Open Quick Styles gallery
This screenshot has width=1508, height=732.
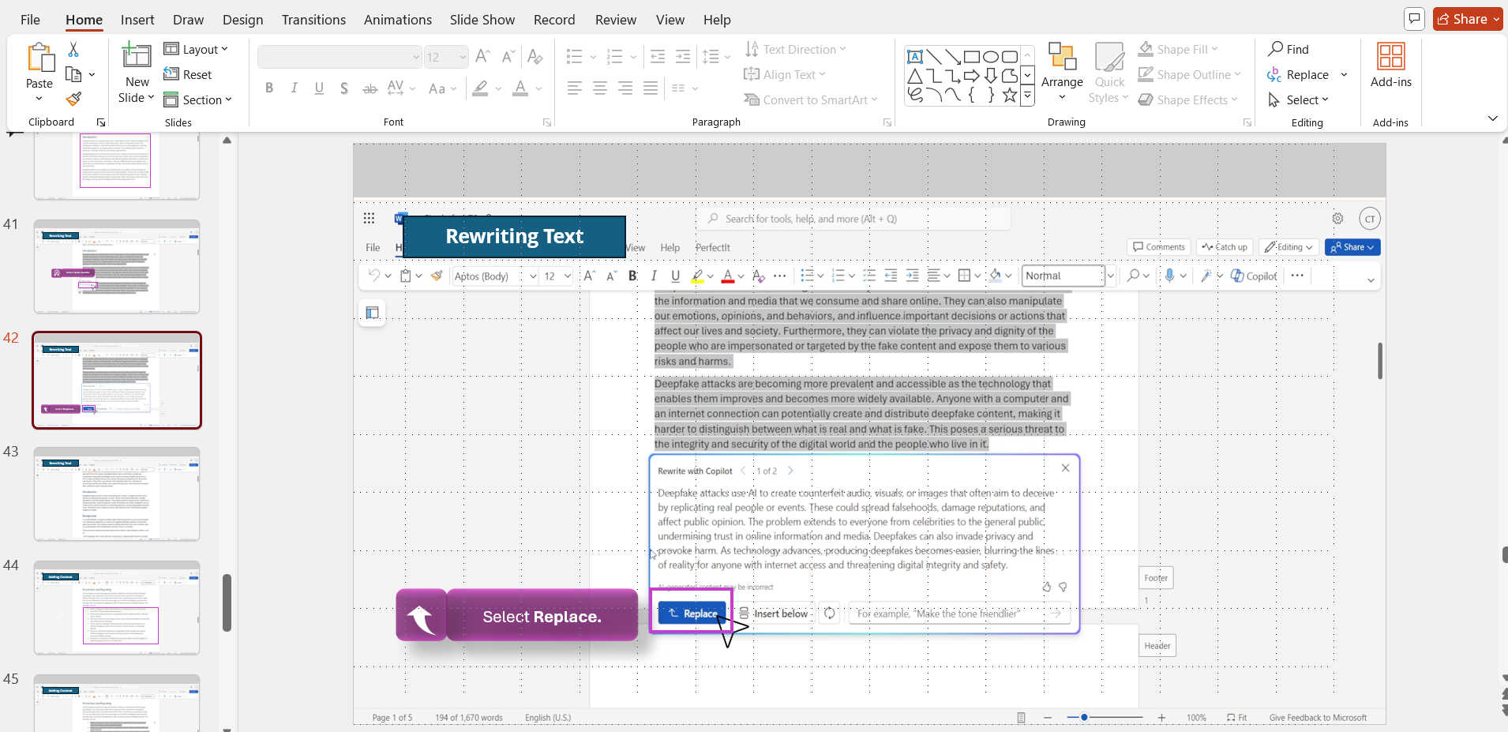(1109, 73)
